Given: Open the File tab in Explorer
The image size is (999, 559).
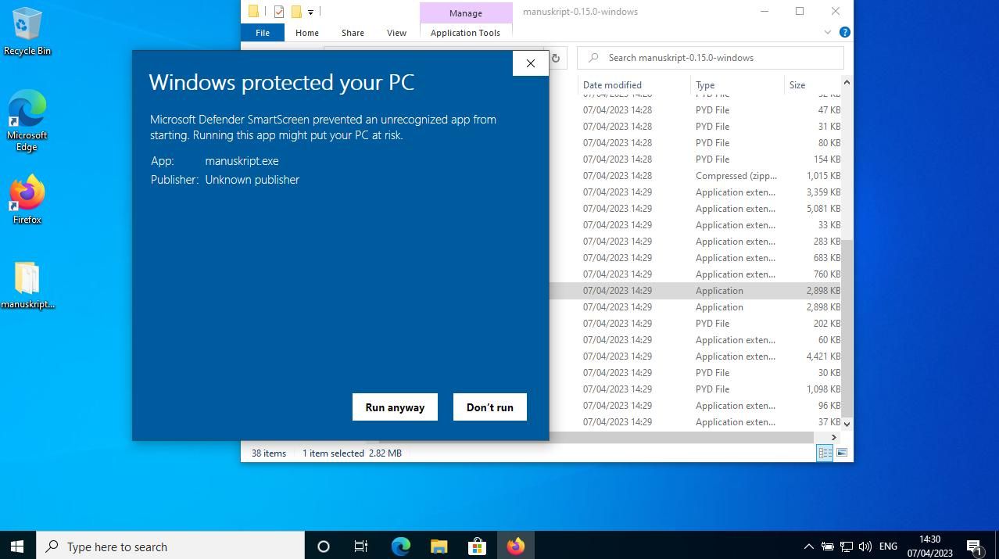Looking at the screenshot, I should (263, 33).
